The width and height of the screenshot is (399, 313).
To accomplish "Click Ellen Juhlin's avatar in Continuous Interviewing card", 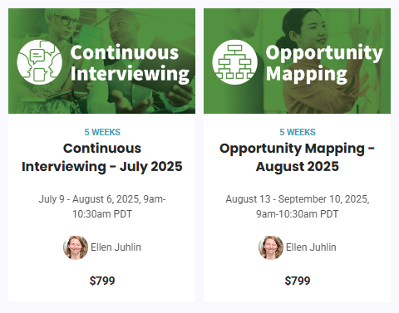I will [76, 247].
